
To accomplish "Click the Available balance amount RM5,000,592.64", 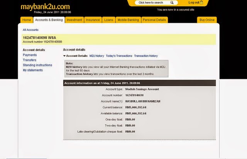I will coord(136,113).
